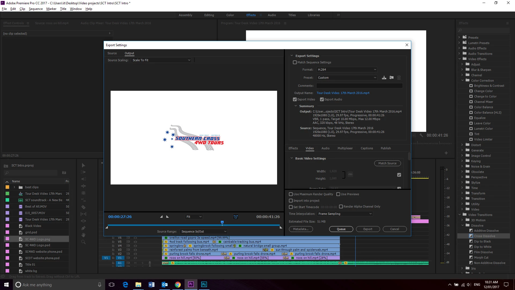Click the blue playhead on export preview scrubber
This screenshot has height=290, width=515.
[222, 222]
